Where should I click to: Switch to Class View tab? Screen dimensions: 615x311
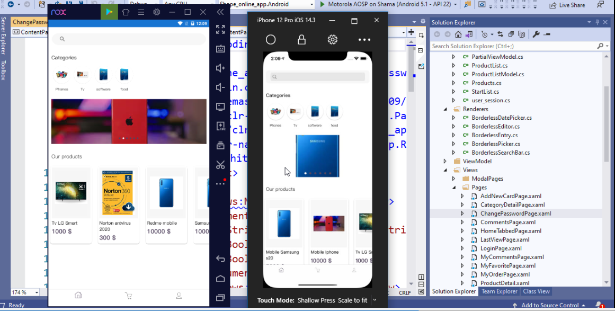tap(536, 291)
